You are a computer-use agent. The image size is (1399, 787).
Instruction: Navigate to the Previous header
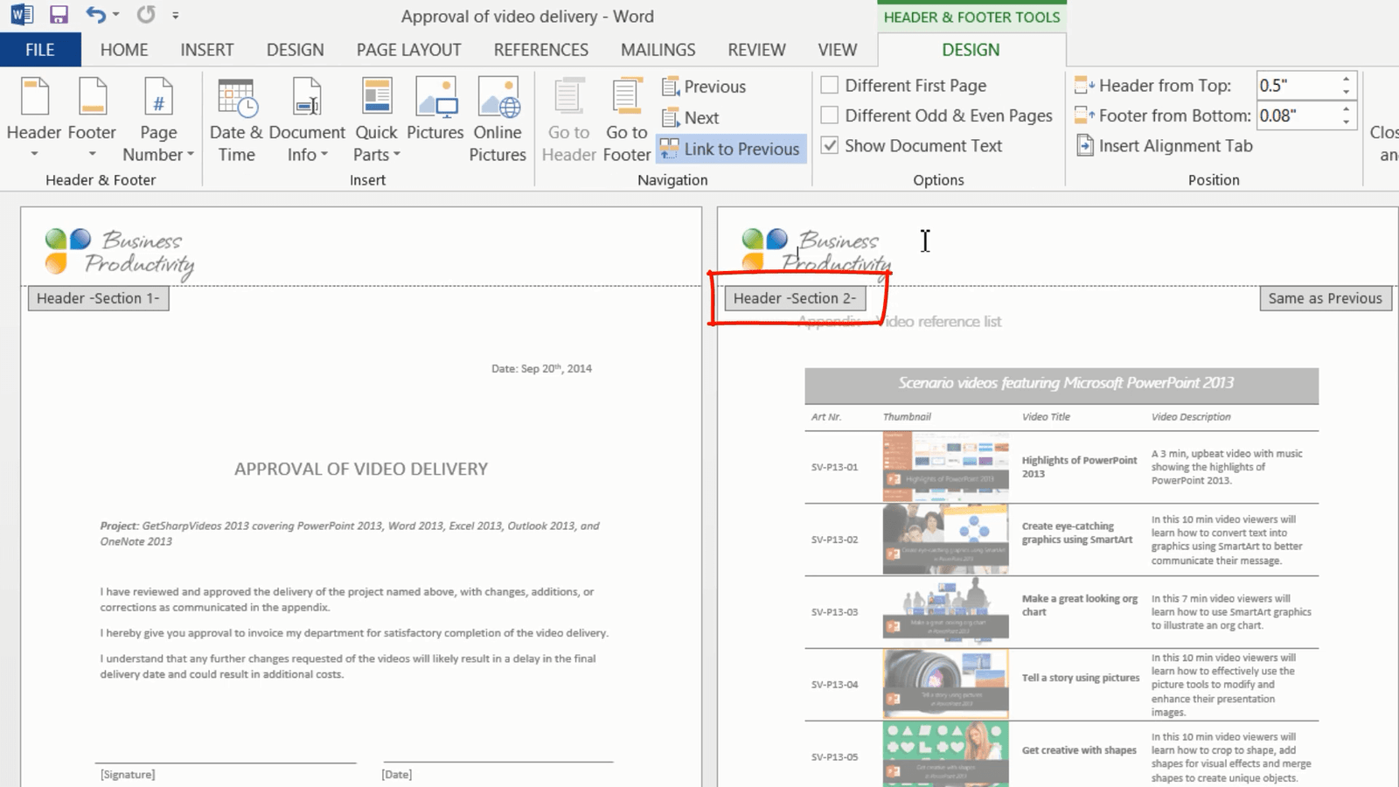(703, 86)
